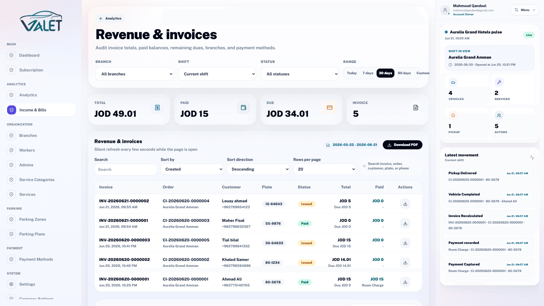Click the Paid card wallet icon
Viewport: 544px width, 306px height.
click(x=243, y=107)
